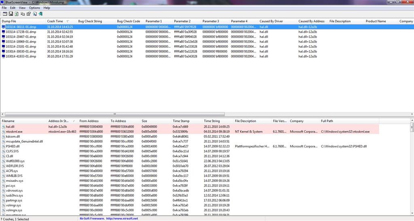Click the Copy Selected Items toolbar icon
The image size is (414, 221).
tap(23, 14)
